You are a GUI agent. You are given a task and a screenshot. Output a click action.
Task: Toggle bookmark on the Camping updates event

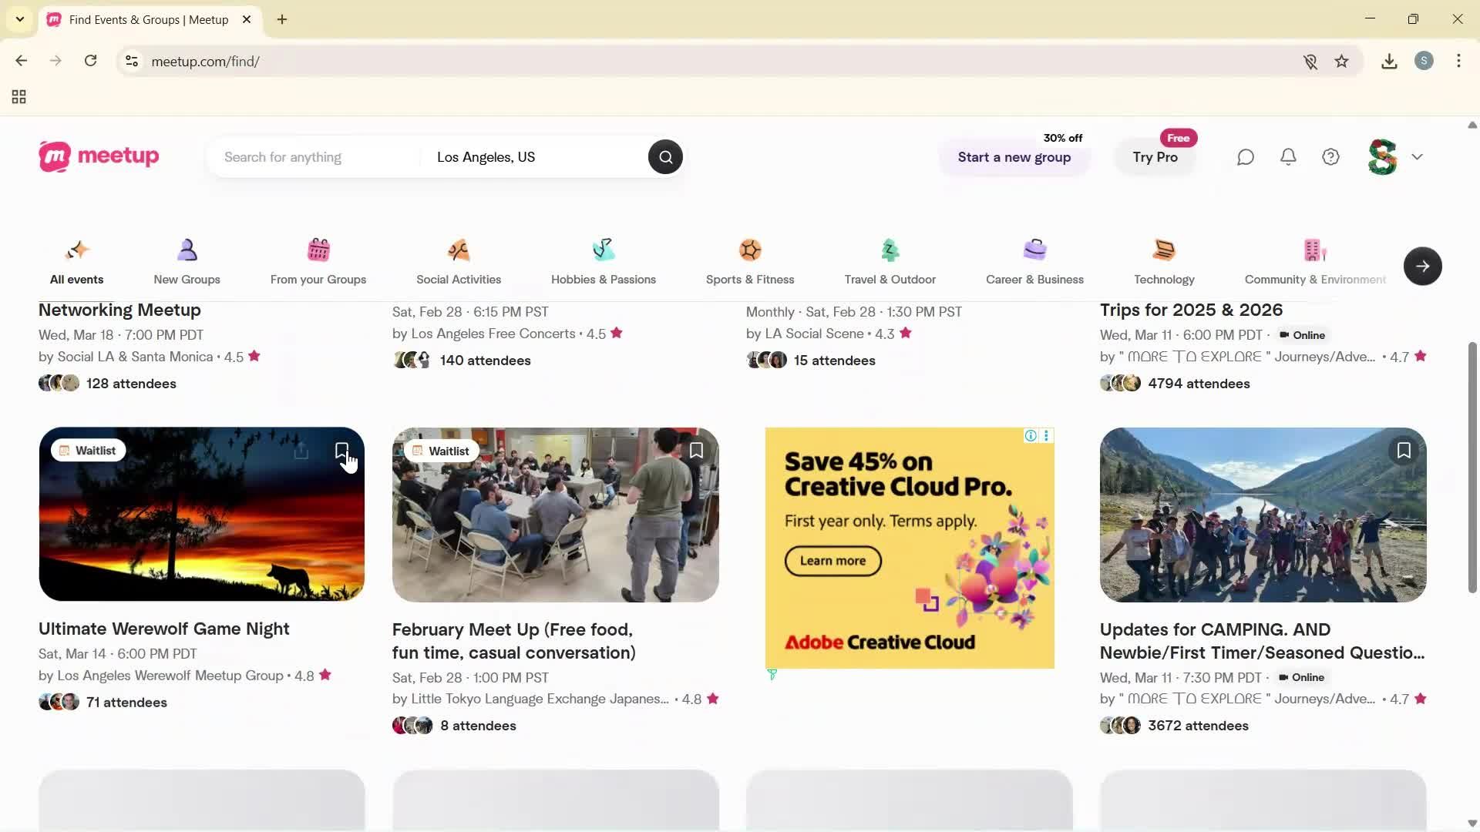(1404, 451)
